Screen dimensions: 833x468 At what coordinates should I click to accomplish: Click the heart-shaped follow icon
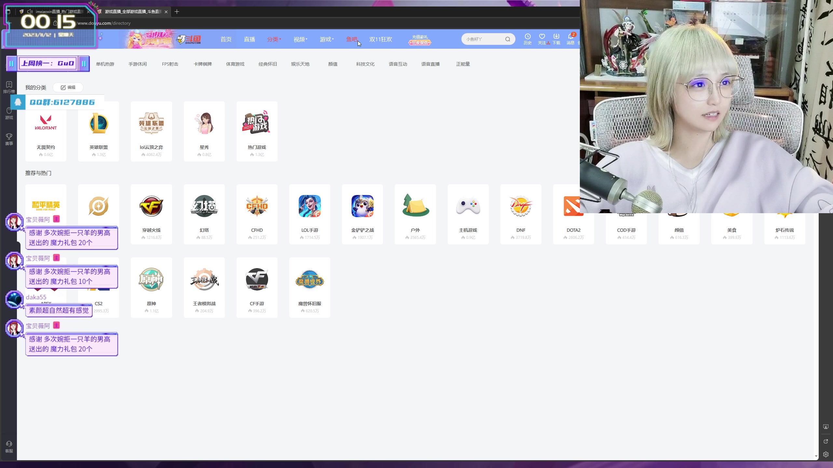[542, 37]
